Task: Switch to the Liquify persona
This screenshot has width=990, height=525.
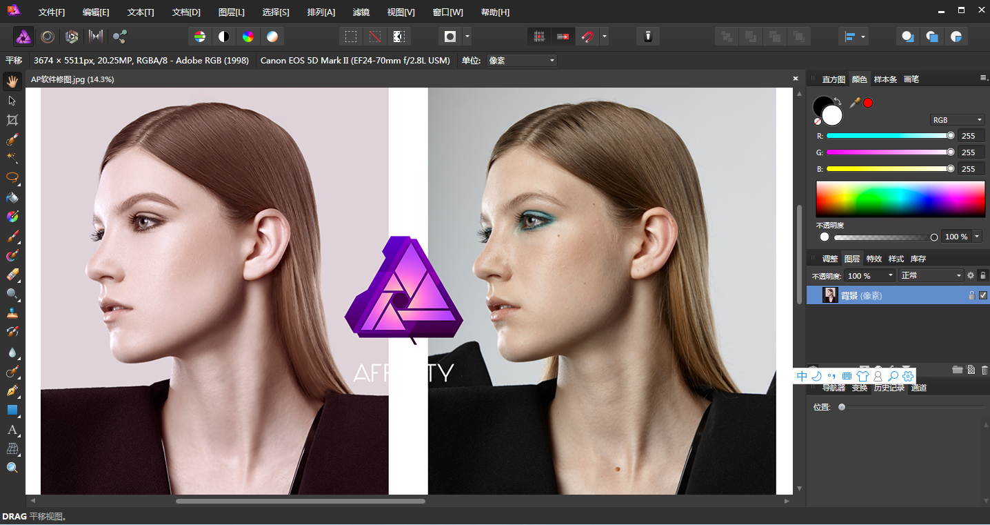Action: 48,37
